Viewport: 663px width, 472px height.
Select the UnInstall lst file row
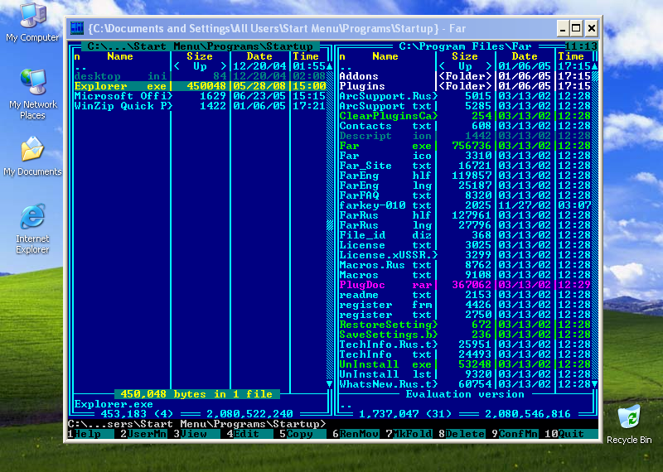[x=465, y=374]
